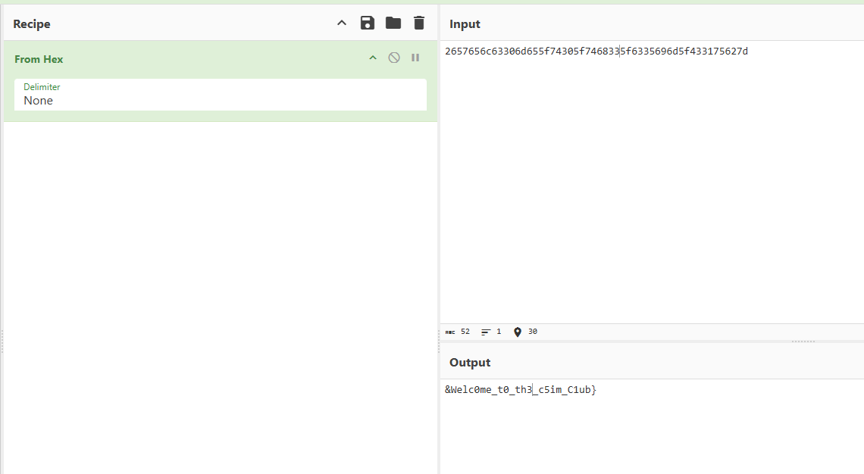Click the character count icon in status bar
Screen dimensions: 864x474
pyautogui.click(x=450, y=332)
